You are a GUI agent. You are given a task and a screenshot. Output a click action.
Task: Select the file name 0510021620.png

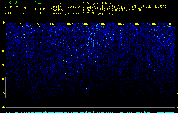click(x=14, y=7)
